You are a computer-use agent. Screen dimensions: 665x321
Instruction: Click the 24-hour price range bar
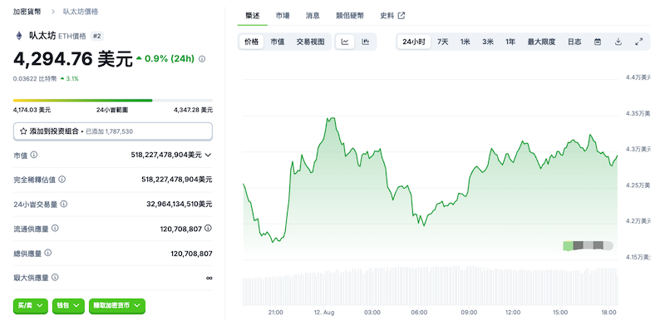113,101
